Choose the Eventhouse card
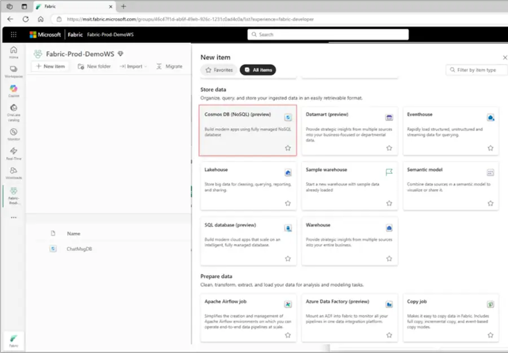This screenshot has height=353, width=508. tap(450, 130)
